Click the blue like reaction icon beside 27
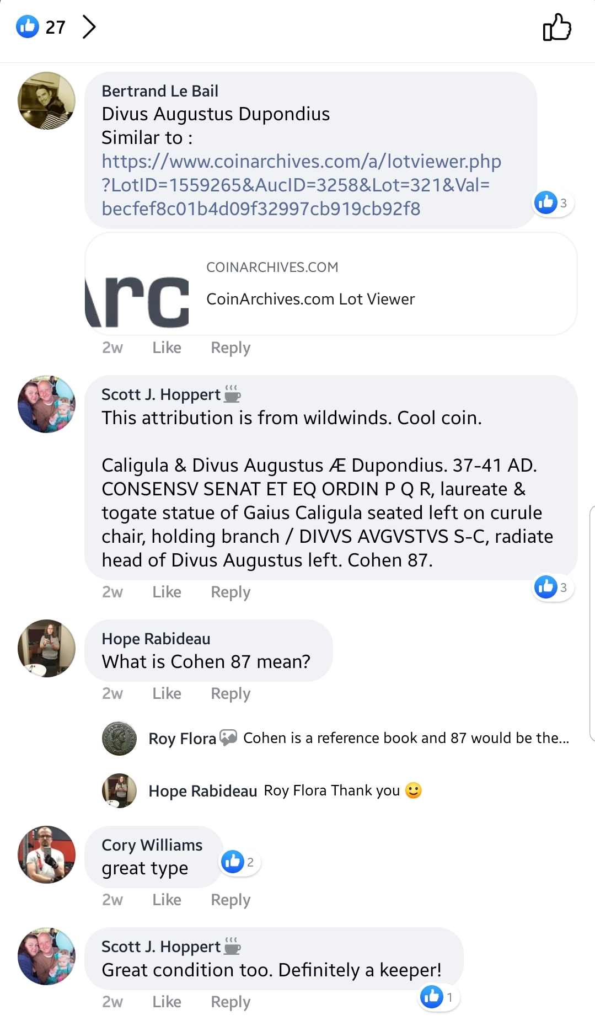 tap(28, 26)
